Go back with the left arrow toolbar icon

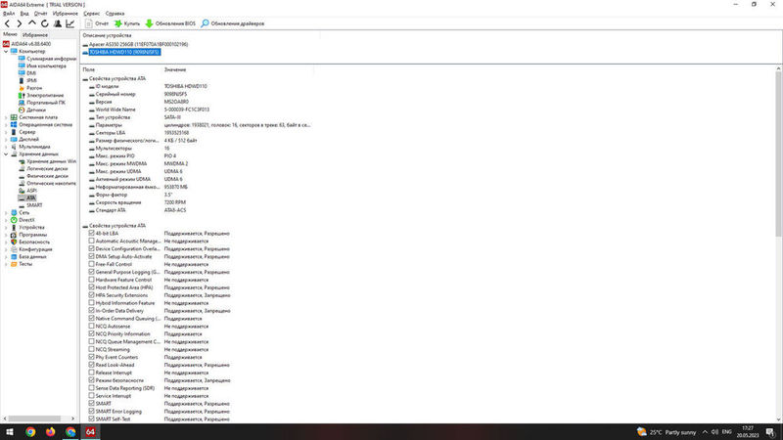pyautogui.click(x=7, y=23)
